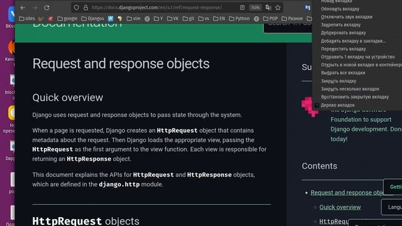Viewport: 402px width, 226px height.
Task: Open 'Request and response objects' contents link
Action: click(347, 193)
